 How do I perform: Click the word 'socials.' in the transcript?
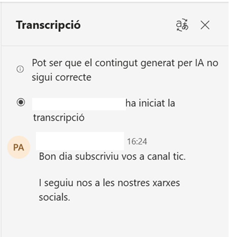(x=55, y=197)
